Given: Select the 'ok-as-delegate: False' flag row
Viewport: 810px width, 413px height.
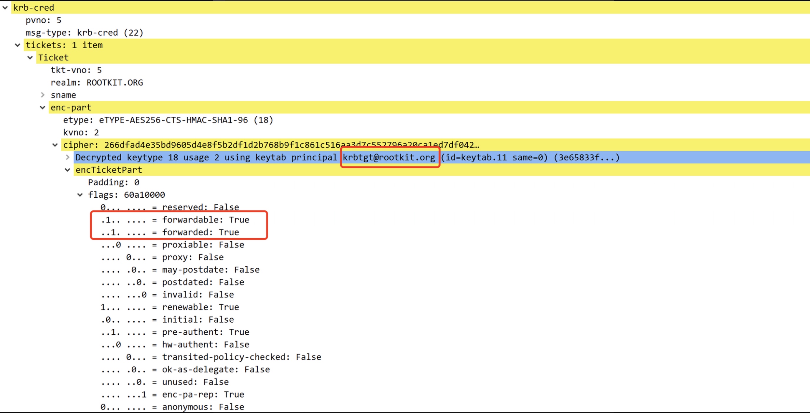Looking at the screenshot, I should tap(216, 370).
